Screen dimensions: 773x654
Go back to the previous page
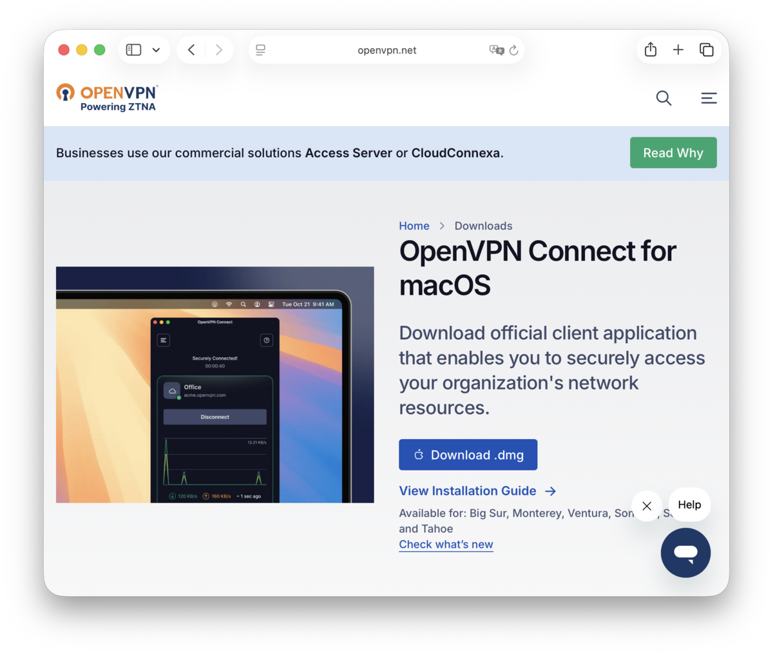(191, 50)
